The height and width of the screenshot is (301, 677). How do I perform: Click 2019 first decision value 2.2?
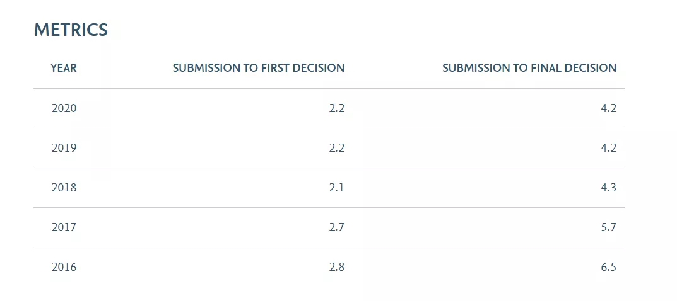coord(337,148)
